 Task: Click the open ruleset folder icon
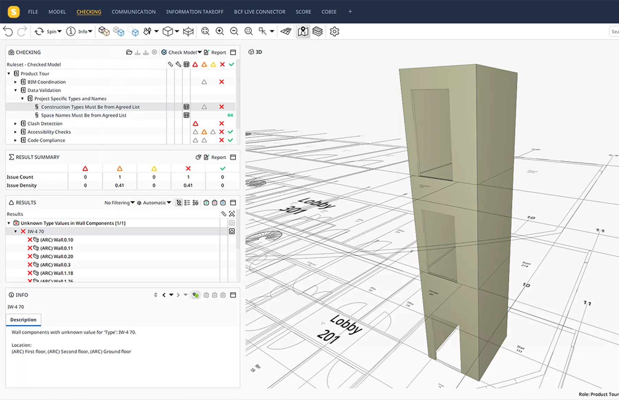[129, 52]
